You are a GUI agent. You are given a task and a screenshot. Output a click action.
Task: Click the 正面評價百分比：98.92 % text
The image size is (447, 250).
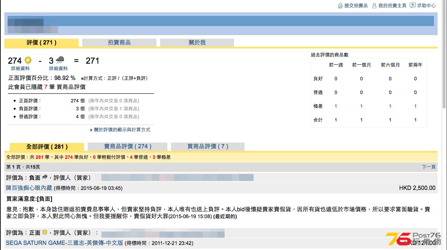42,78
